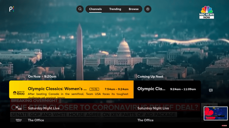
Task: Select the SNL Vault channel logo
Action: point(19,108)
